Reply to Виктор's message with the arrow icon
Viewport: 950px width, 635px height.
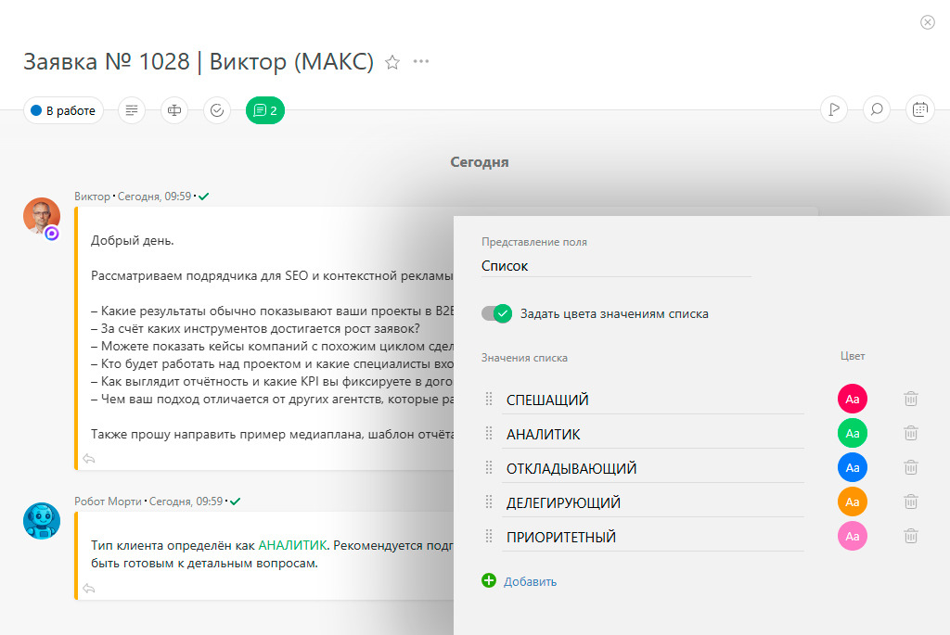point(89,458)
